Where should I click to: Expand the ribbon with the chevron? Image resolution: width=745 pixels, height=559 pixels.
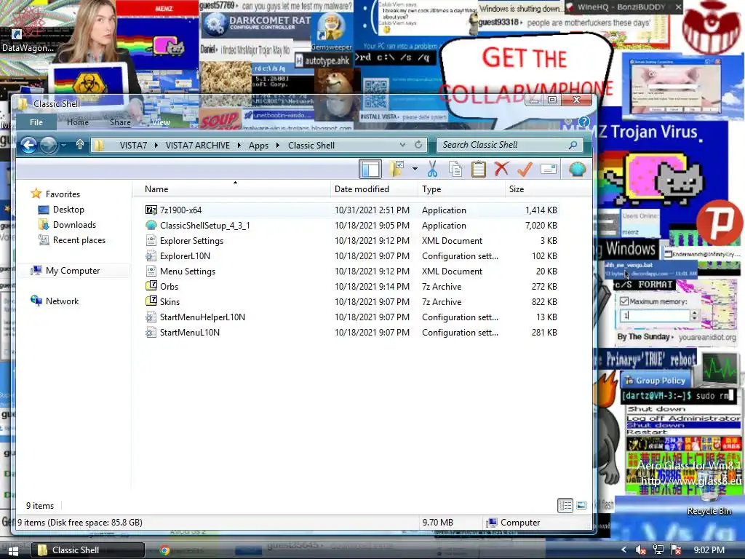[567, 122]
